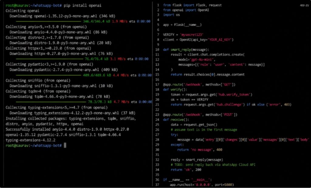Click 'data = request.get_json()' code line

(x=194, y=125)
